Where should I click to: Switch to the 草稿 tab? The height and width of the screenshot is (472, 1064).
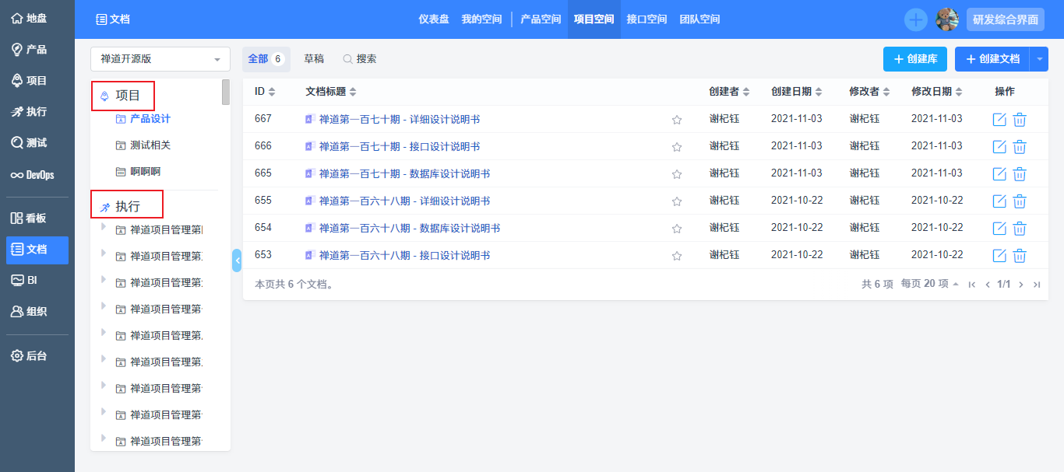[x=315, y=58]
